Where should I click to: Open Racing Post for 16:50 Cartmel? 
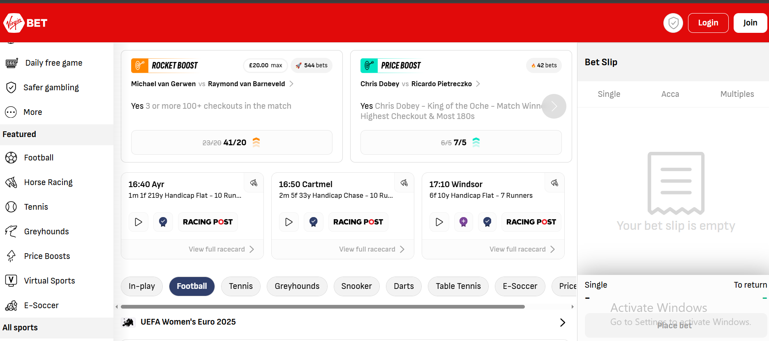[358, 222]
